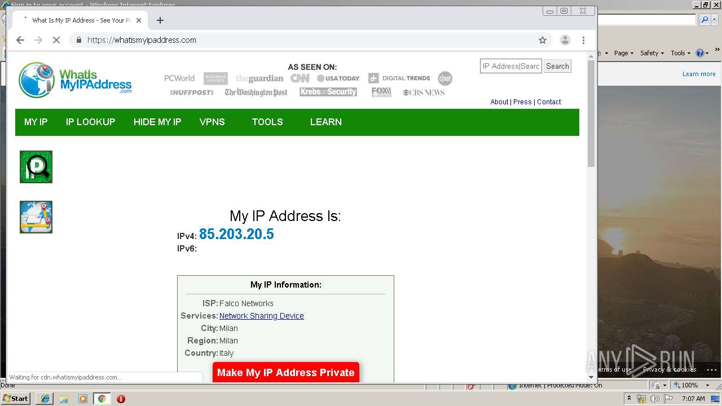Open the HIDE MY IP menu item
This screenshot has width=722, height=406.
click(x=157, y=122)
